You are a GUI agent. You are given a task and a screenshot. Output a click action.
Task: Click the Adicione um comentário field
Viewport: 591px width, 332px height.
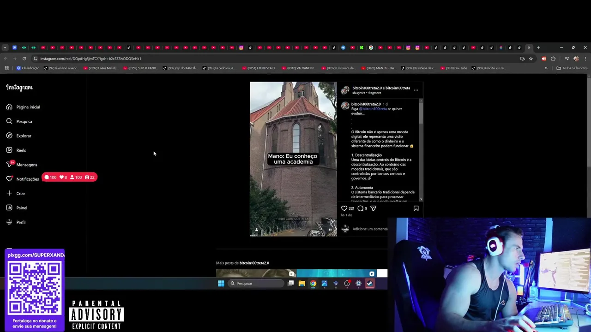370,229
